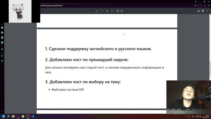Rotate the PDF document
Screen dimensions: 211x119
click(122, 11)
